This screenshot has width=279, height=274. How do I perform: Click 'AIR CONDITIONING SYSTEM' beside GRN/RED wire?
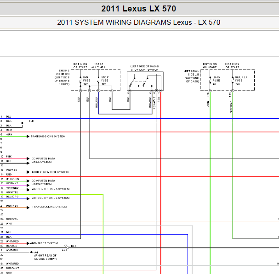pos(51,189)
